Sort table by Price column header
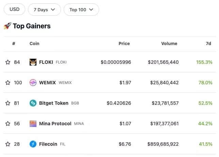The height and width of the screenshot is (157, 219). 124,44
